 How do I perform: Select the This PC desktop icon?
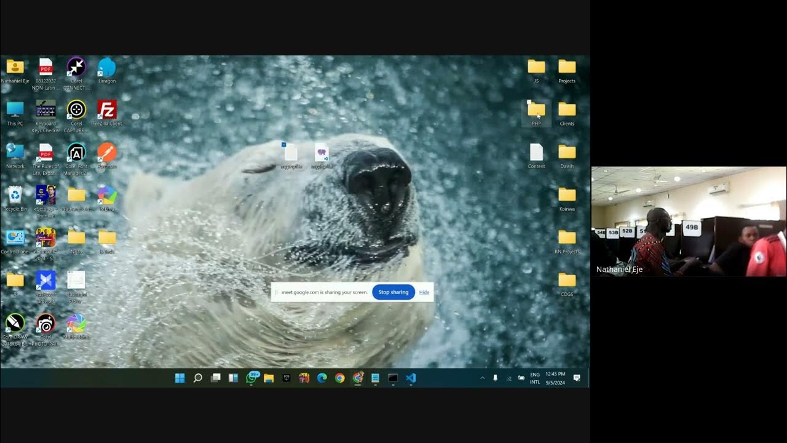pyautogui.click(x=15, y=113)
